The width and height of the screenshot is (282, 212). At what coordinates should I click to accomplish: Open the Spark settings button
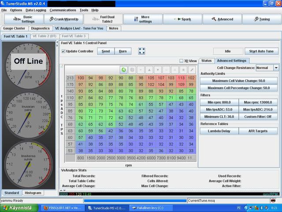(182, 19)
